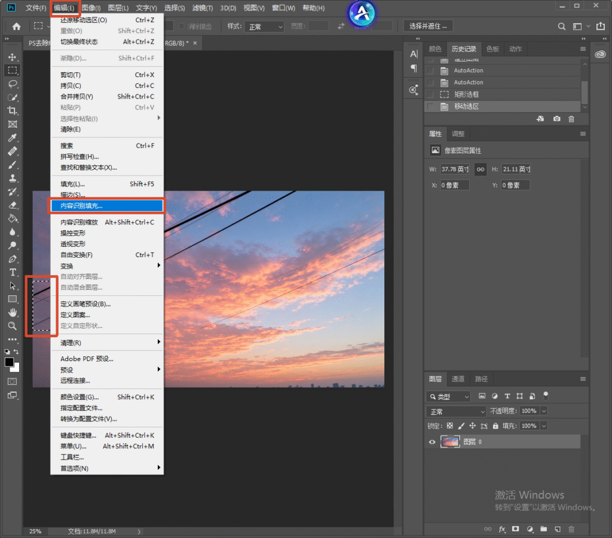Select the Dodge tool

pos(13,245)
